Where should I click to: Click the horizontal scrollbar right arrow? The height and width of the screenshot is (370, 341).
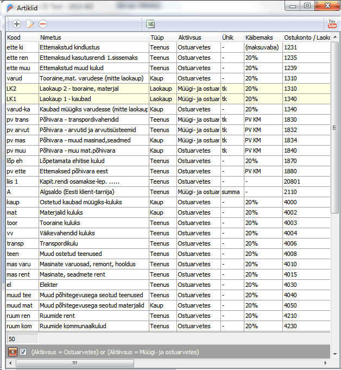click(x=326, y=363)
